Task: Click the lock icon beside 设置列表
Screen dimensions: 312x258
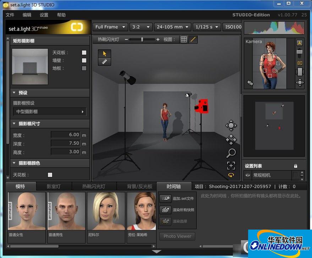Action: tap(295, 166)
